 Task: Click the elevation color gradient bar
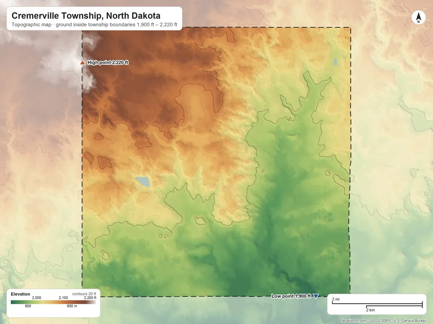click(x=53, y=302)
